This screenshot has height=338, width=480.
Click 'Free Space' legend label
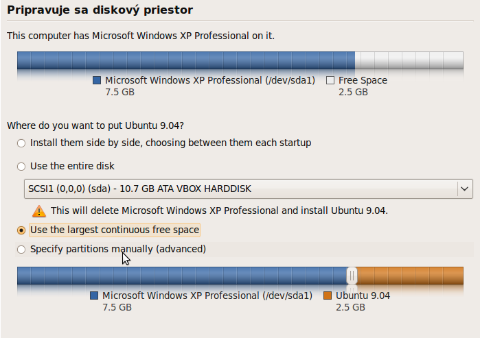[363, 80]
